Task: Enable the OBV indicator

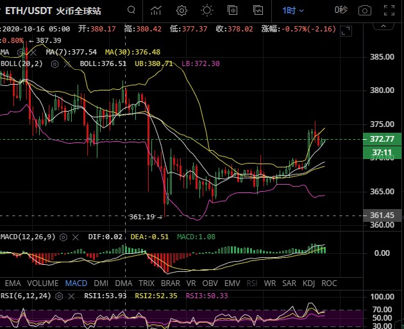Action: click(x=210, y=283)
